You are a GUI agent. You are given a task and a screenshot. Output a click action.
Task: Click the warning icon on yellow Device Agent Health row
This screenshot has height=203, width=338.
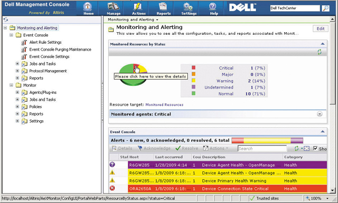[112, 172]
